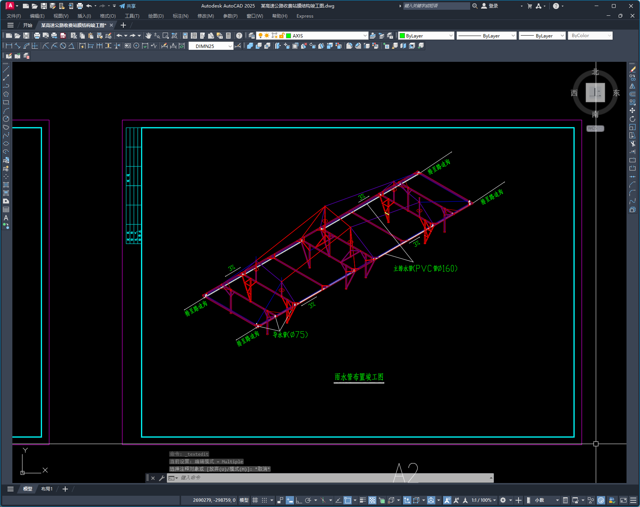Image resolution: width=640 pixels, height=507 pixels.
Task: Toggle the drawing grid display
Action: 255,500
